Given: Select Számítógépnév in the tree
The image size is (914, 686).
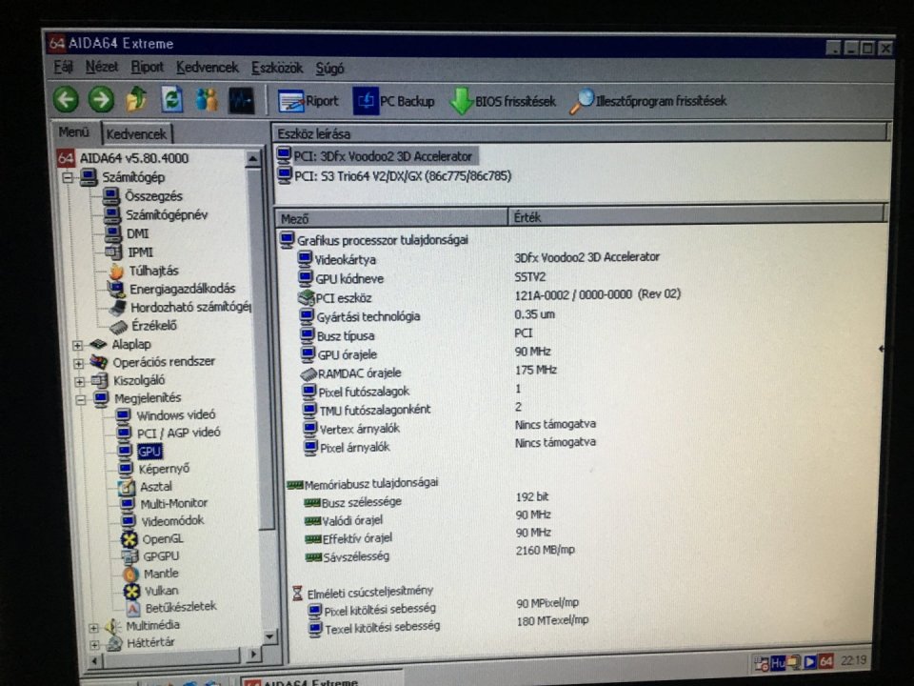Looking at the screenshot, I should tap(155, 214).
